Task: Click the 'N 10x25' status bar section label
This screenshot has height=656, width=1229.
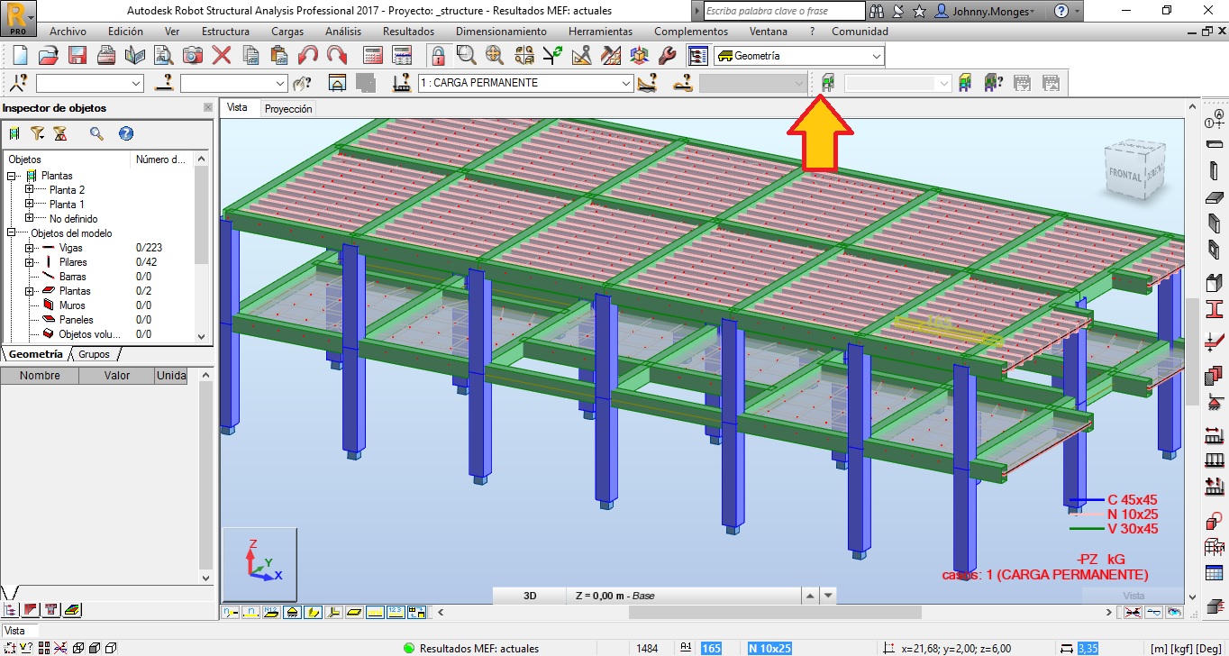Action: (x=769, y=648)
